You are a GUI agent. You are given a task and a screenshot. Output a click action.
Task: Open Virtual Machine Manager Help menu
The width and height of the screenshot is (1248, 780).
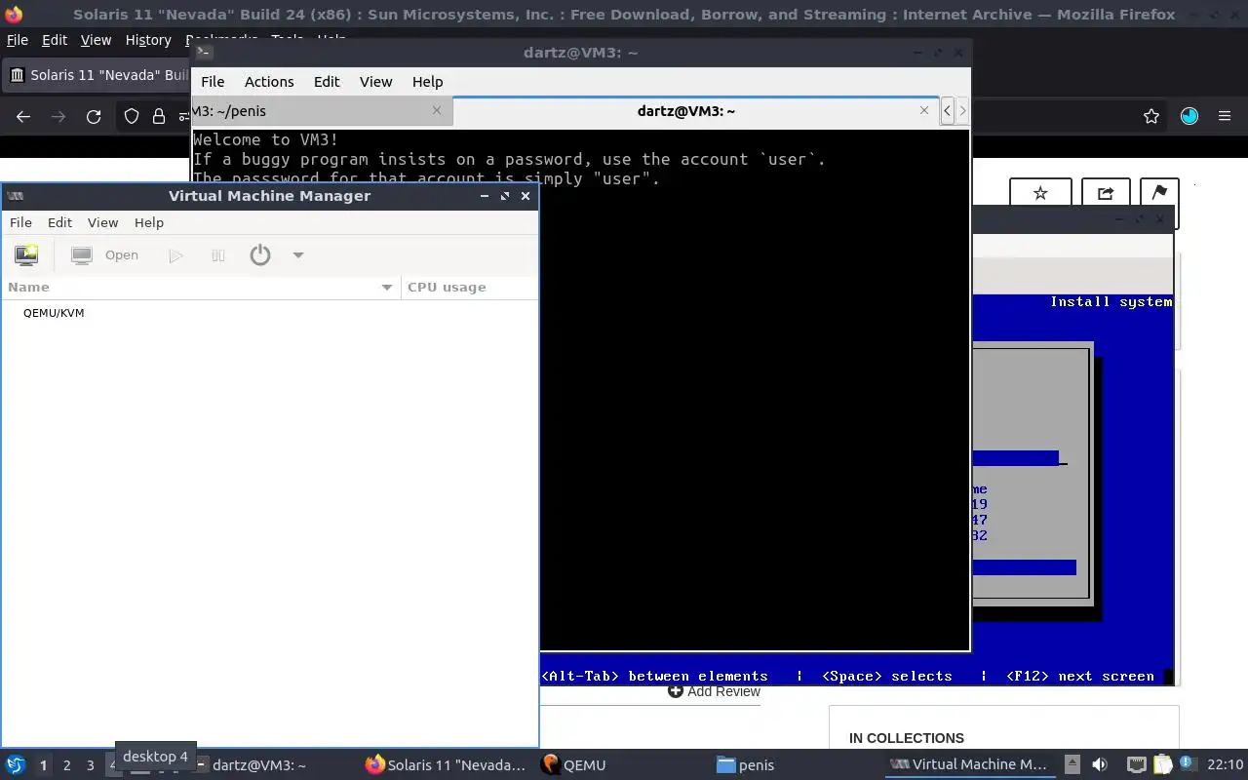coord(149,222)
